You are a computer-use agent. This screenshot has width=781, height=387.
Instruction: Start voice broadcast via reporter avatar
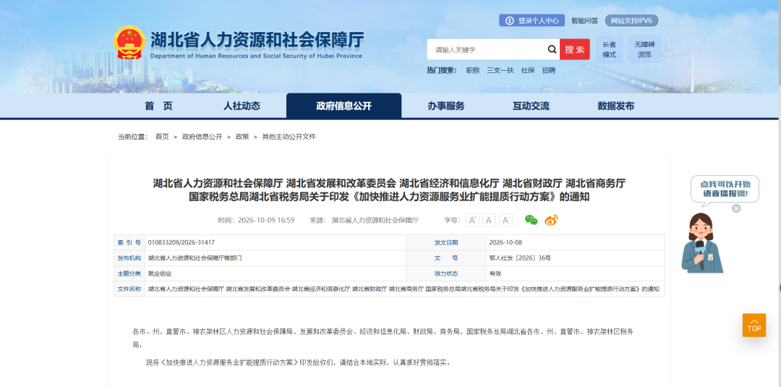701,243
